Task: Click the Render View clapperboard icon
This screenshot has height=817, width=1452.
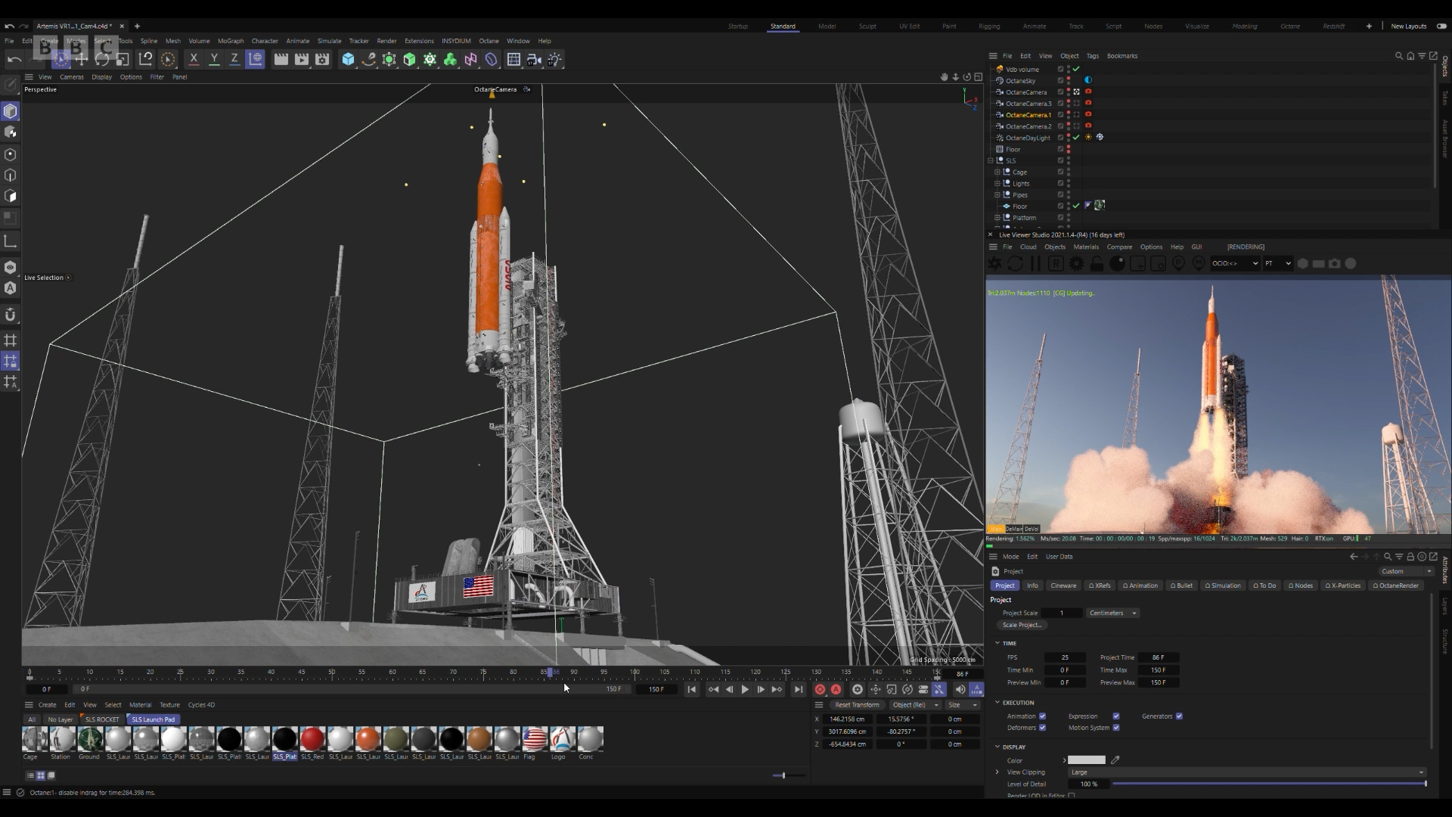Action: [281, 59]
